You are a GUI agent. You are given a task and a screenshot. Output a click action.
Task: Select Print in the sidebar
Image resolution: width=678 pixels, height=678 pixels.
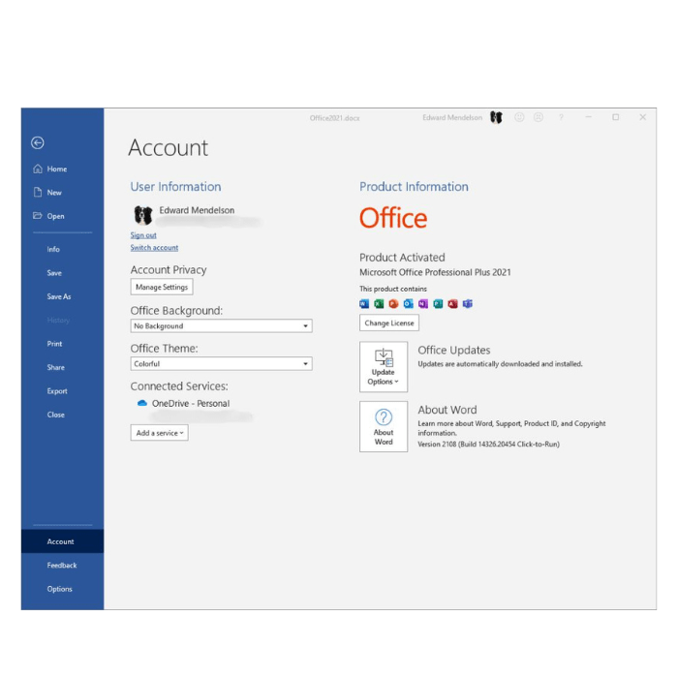54,344
